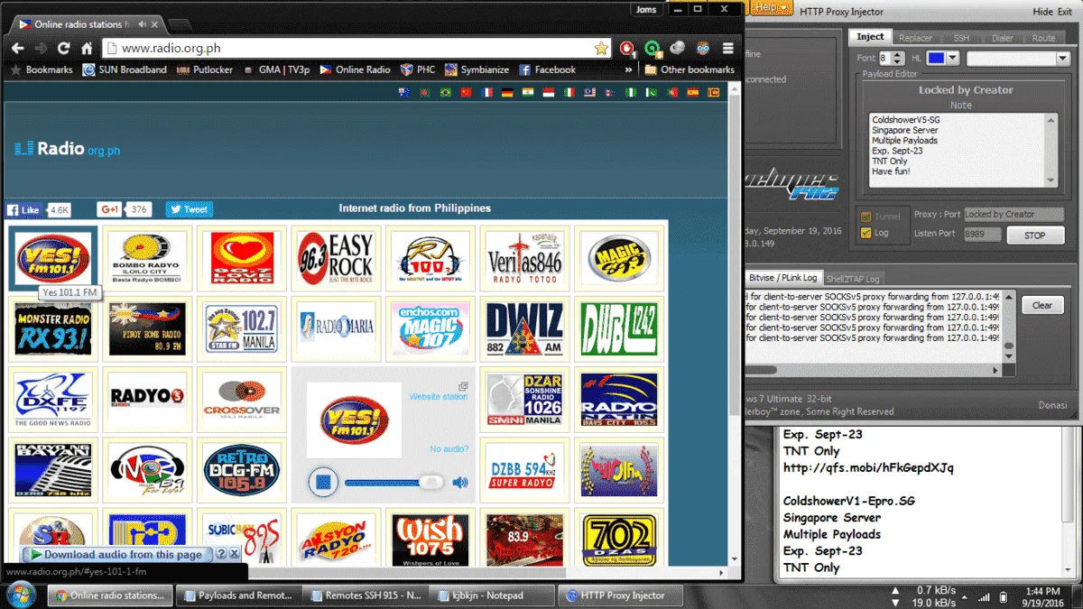Switch to the Replacer tab in Injector

click(x=915, y=38)
